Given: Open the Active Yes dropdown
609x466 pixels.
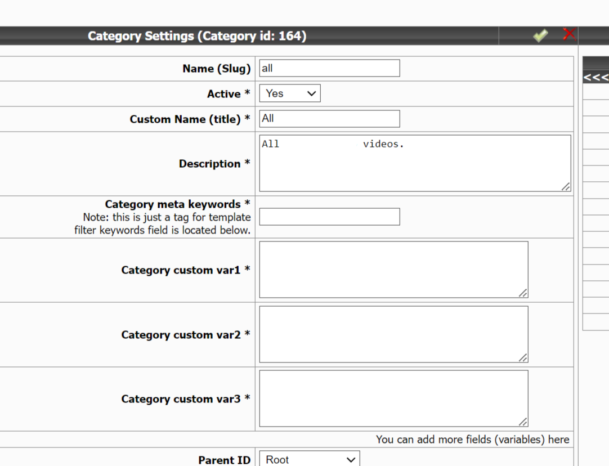Looking at the screenshot, I should point(290,93).
